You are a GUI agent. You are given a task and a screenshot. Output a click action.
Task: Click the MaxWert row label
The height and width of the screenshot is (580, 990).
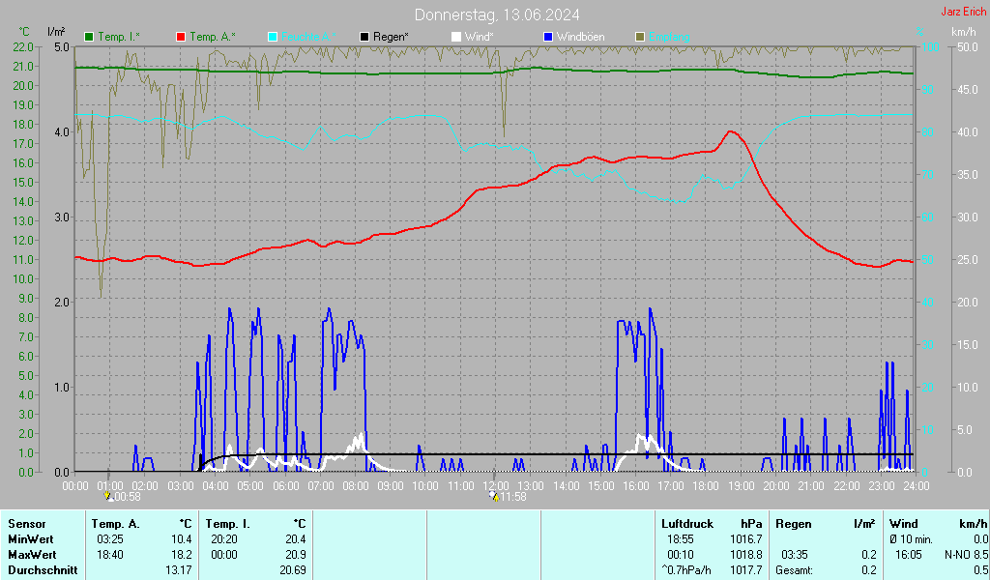(32, 555)
